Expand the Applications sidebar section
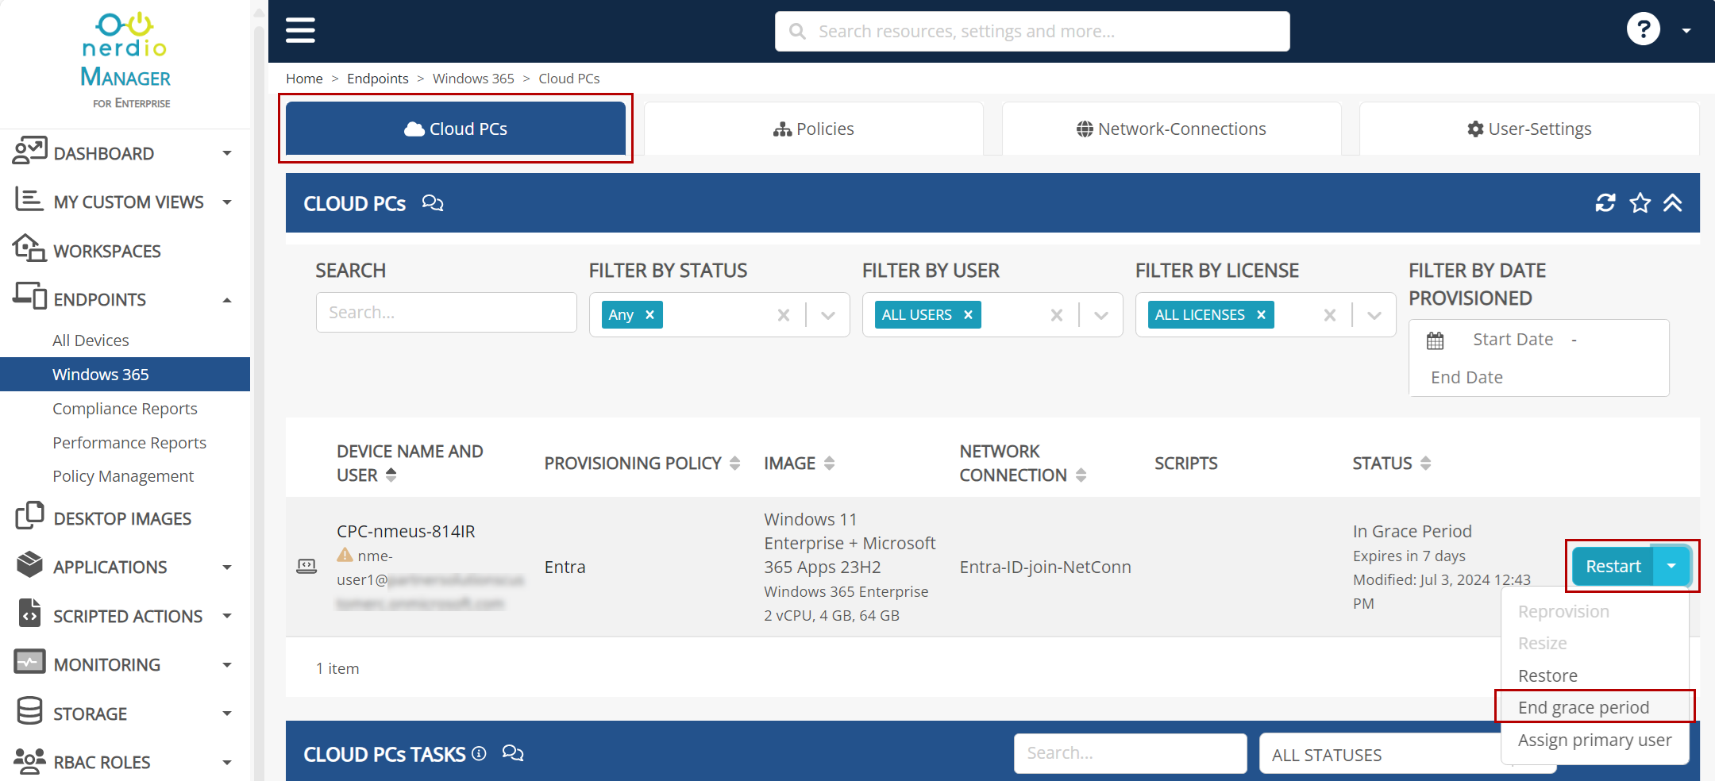 pyautogui.click(x=227, y=567)
